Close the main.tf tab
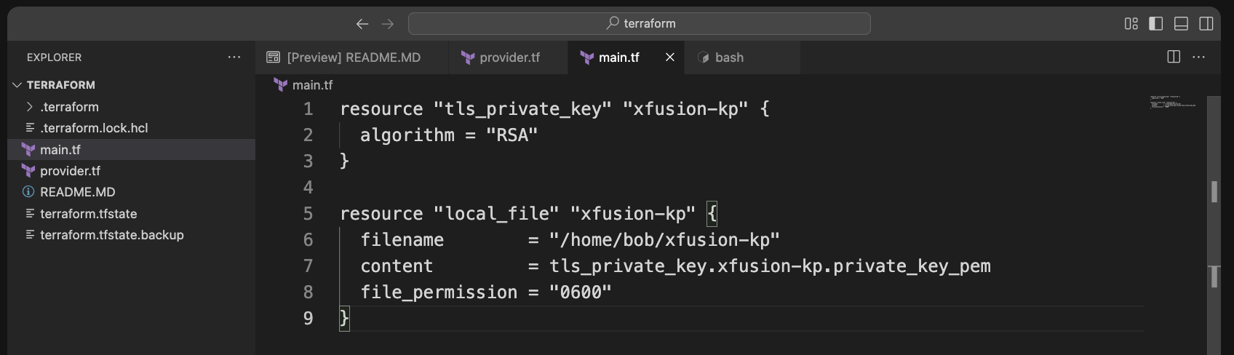The height and width of the screenshot is (355, 1234). pyautogui.click(x=670, y=57)
